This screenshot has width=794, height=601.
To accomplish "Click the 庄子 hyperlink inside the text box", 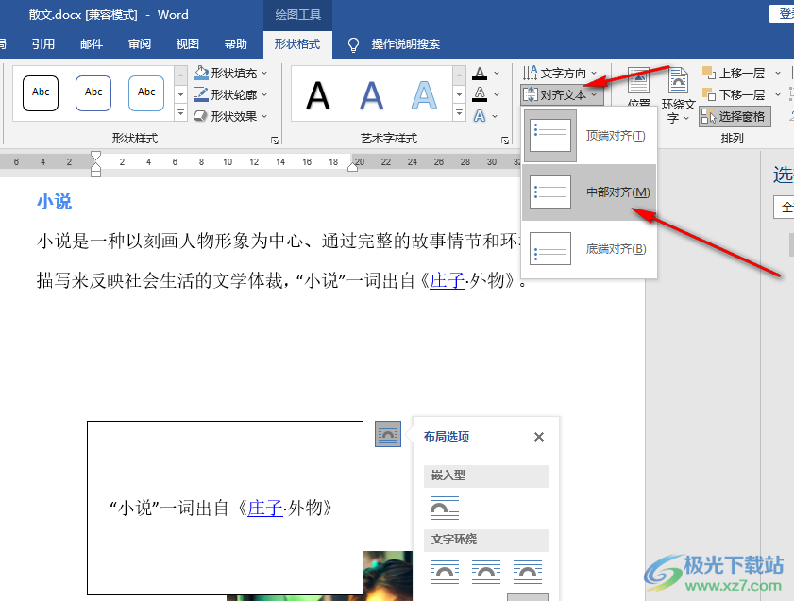I will pos(265,508).
